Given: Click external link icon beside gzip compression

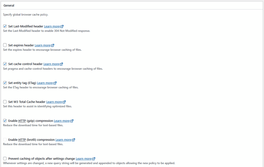Looking at the screenshot, I should [72, 121].
